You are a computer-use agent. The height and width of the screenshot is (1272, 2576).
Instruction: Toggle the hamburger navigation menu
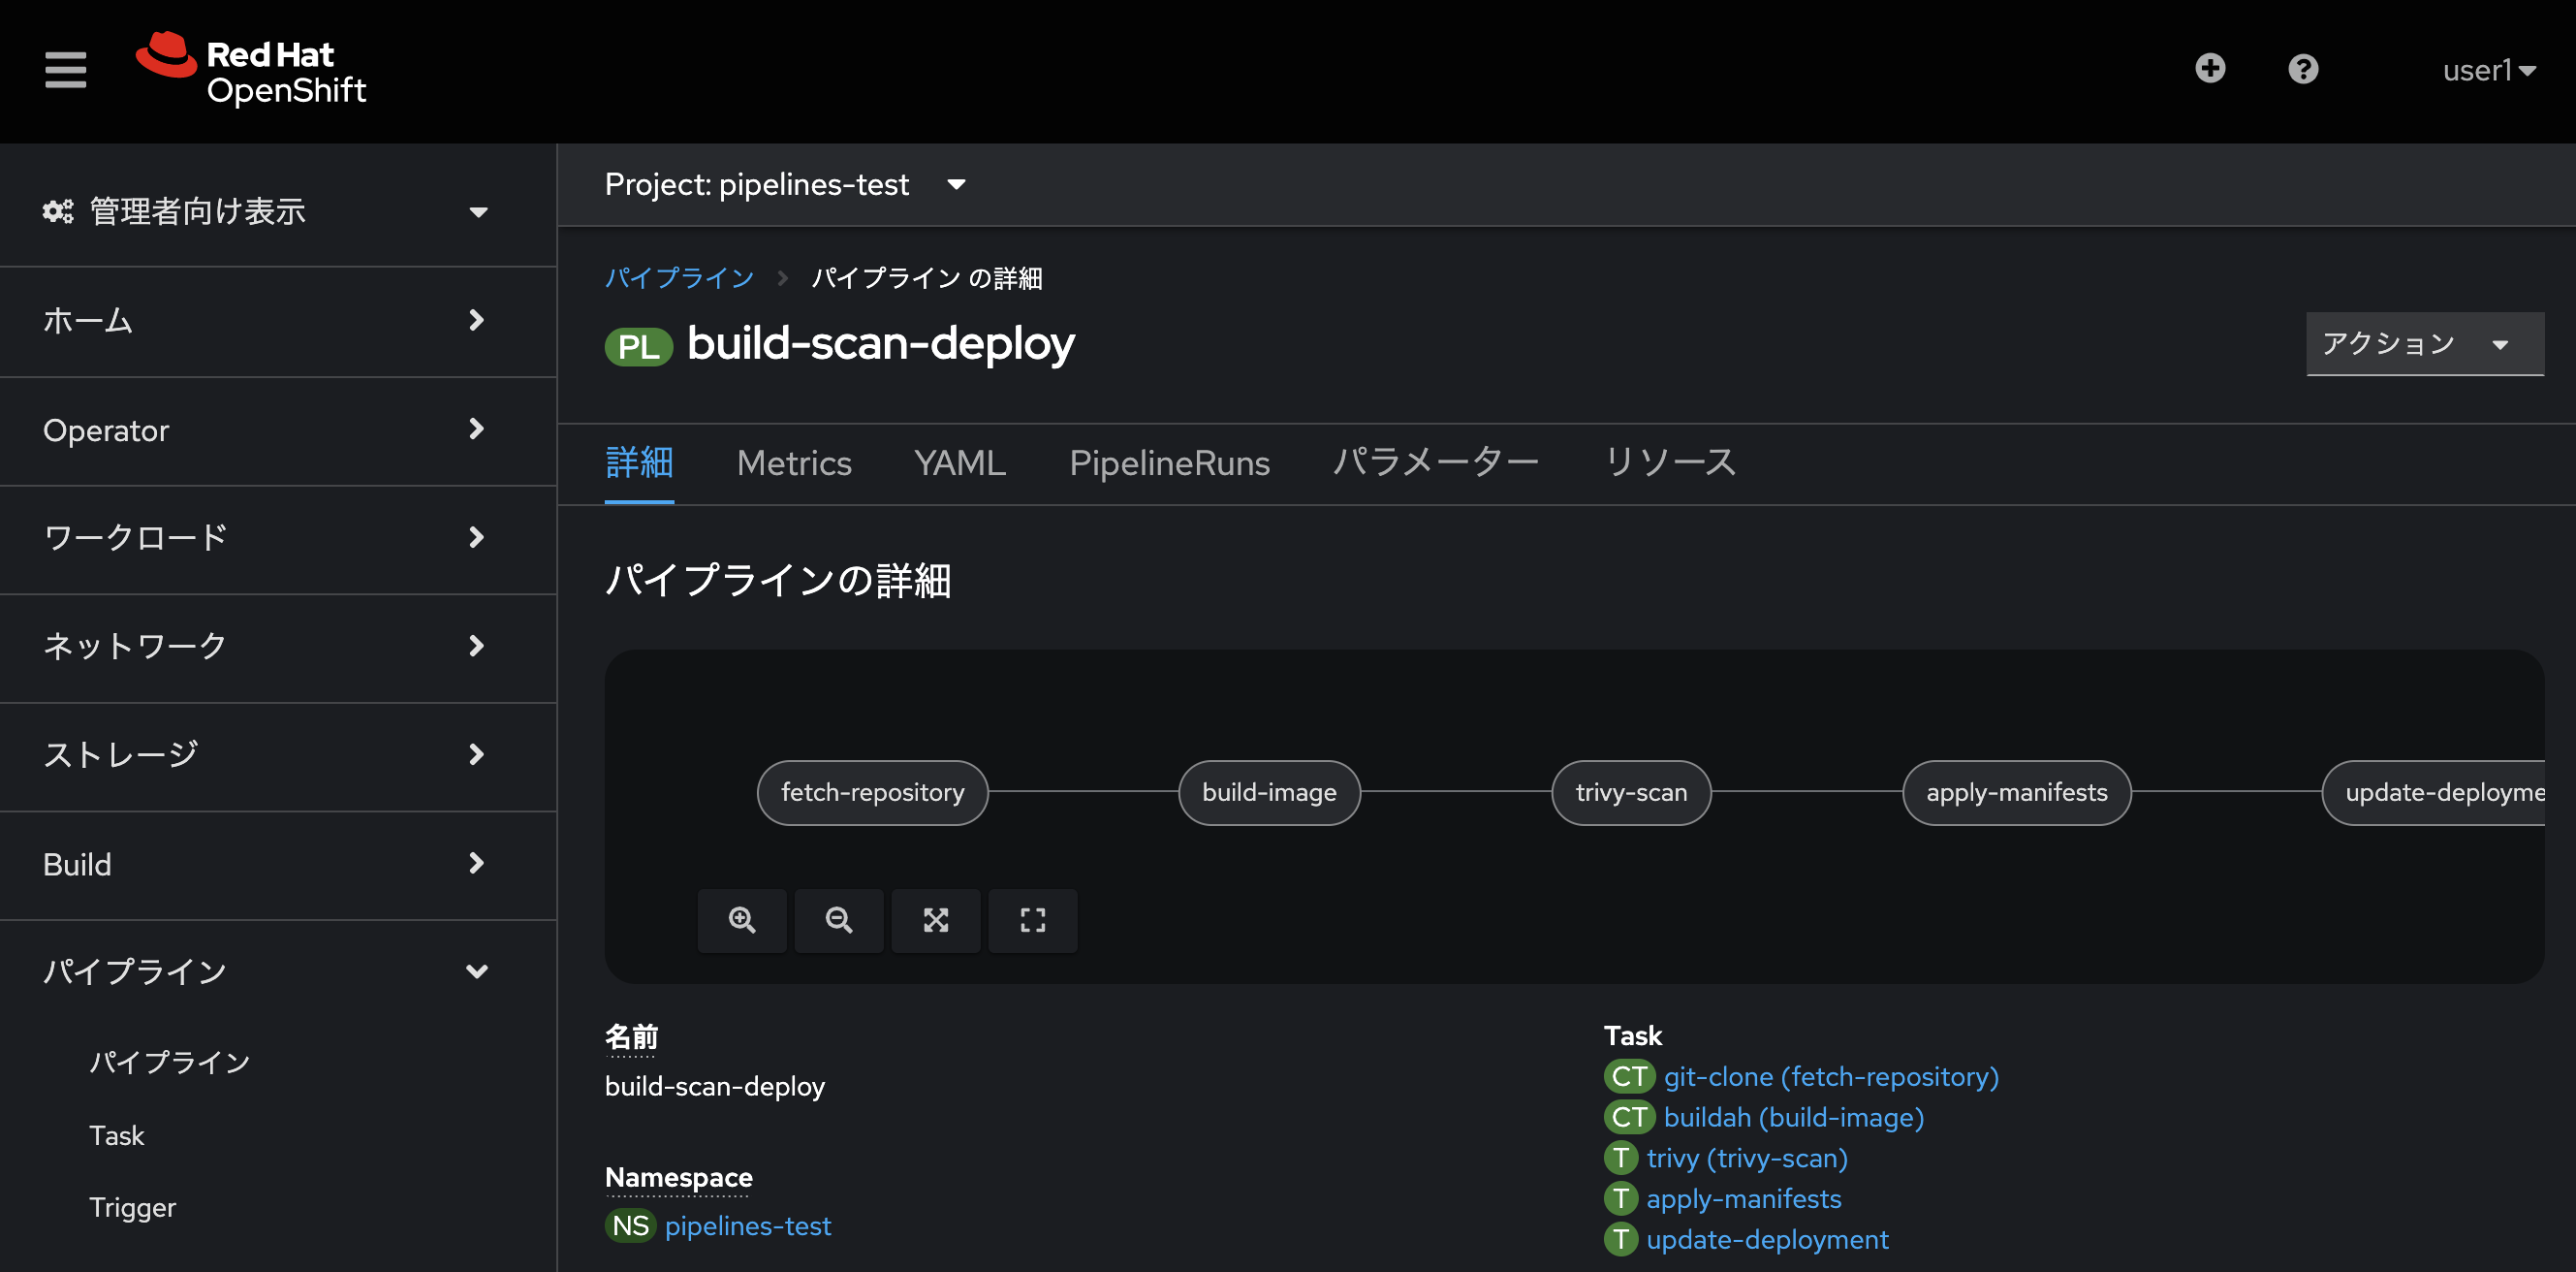[x=66, y=70]
